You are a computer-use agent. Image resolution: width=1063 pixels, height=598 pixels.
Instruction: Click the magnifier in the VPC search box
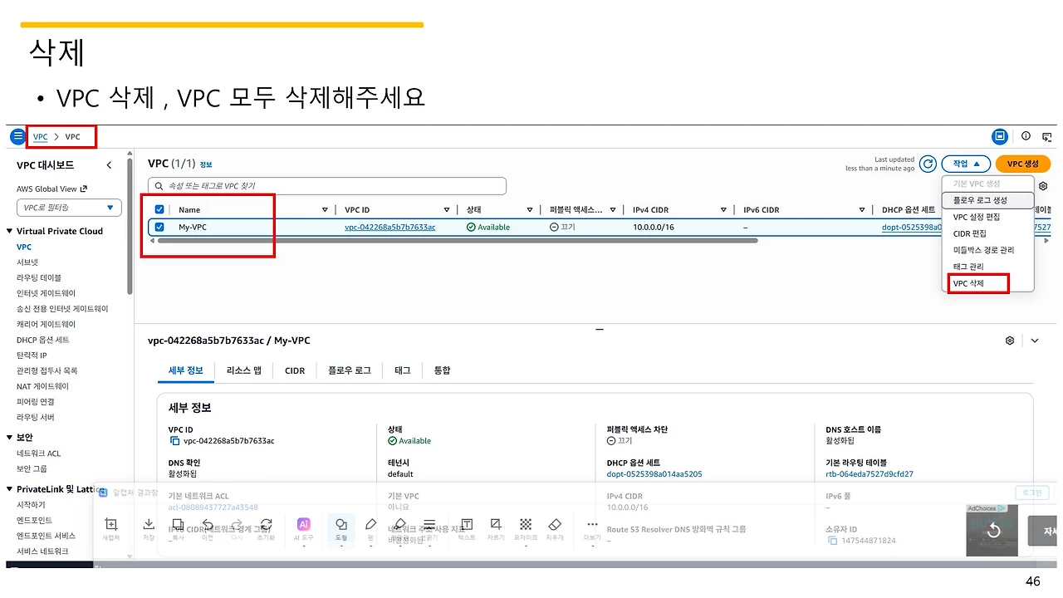pos(159,186)
